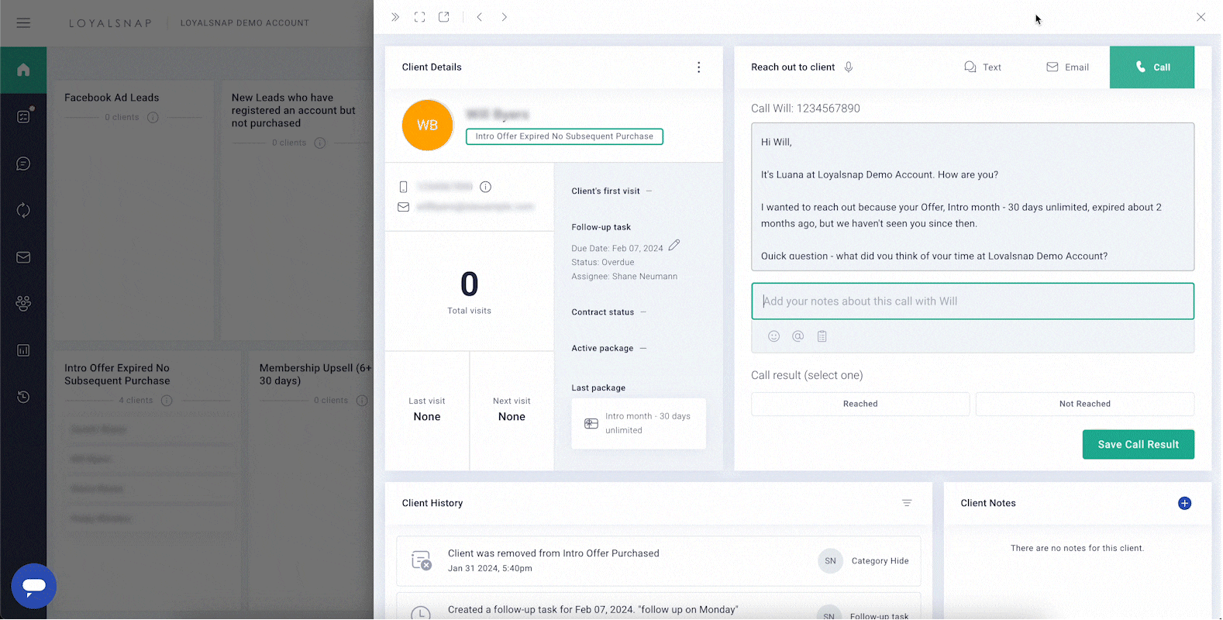Viewport: 1223px width, 620px height.
Task: Open Client Details three-dot menu
Action: [698, 67]
